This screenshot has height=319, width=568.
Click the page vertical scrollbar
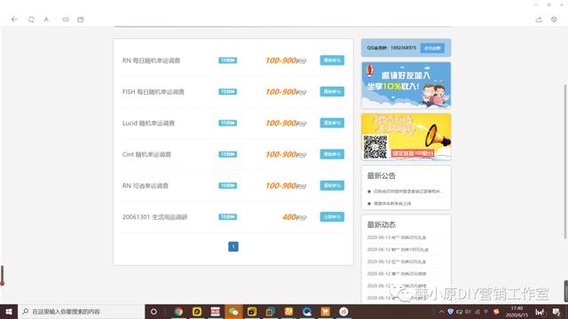click(x=565, y=161)
